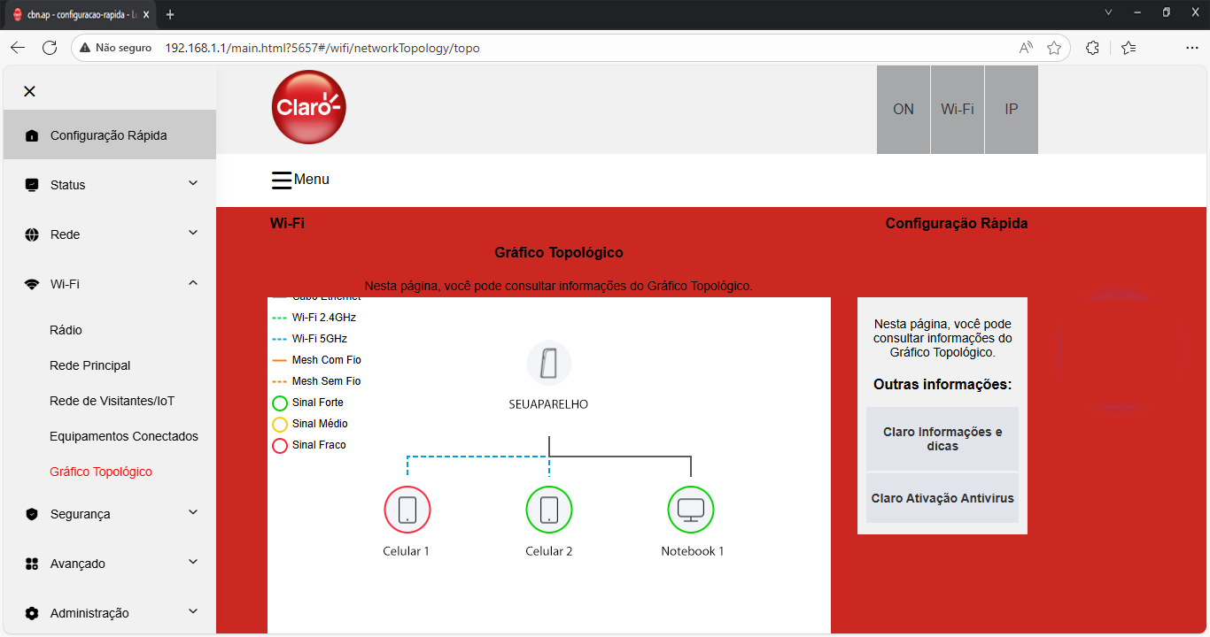Viewport: 1210px width, 637px height.
Task: Click the Celular 1 device icon
Action: pos(407,510)
